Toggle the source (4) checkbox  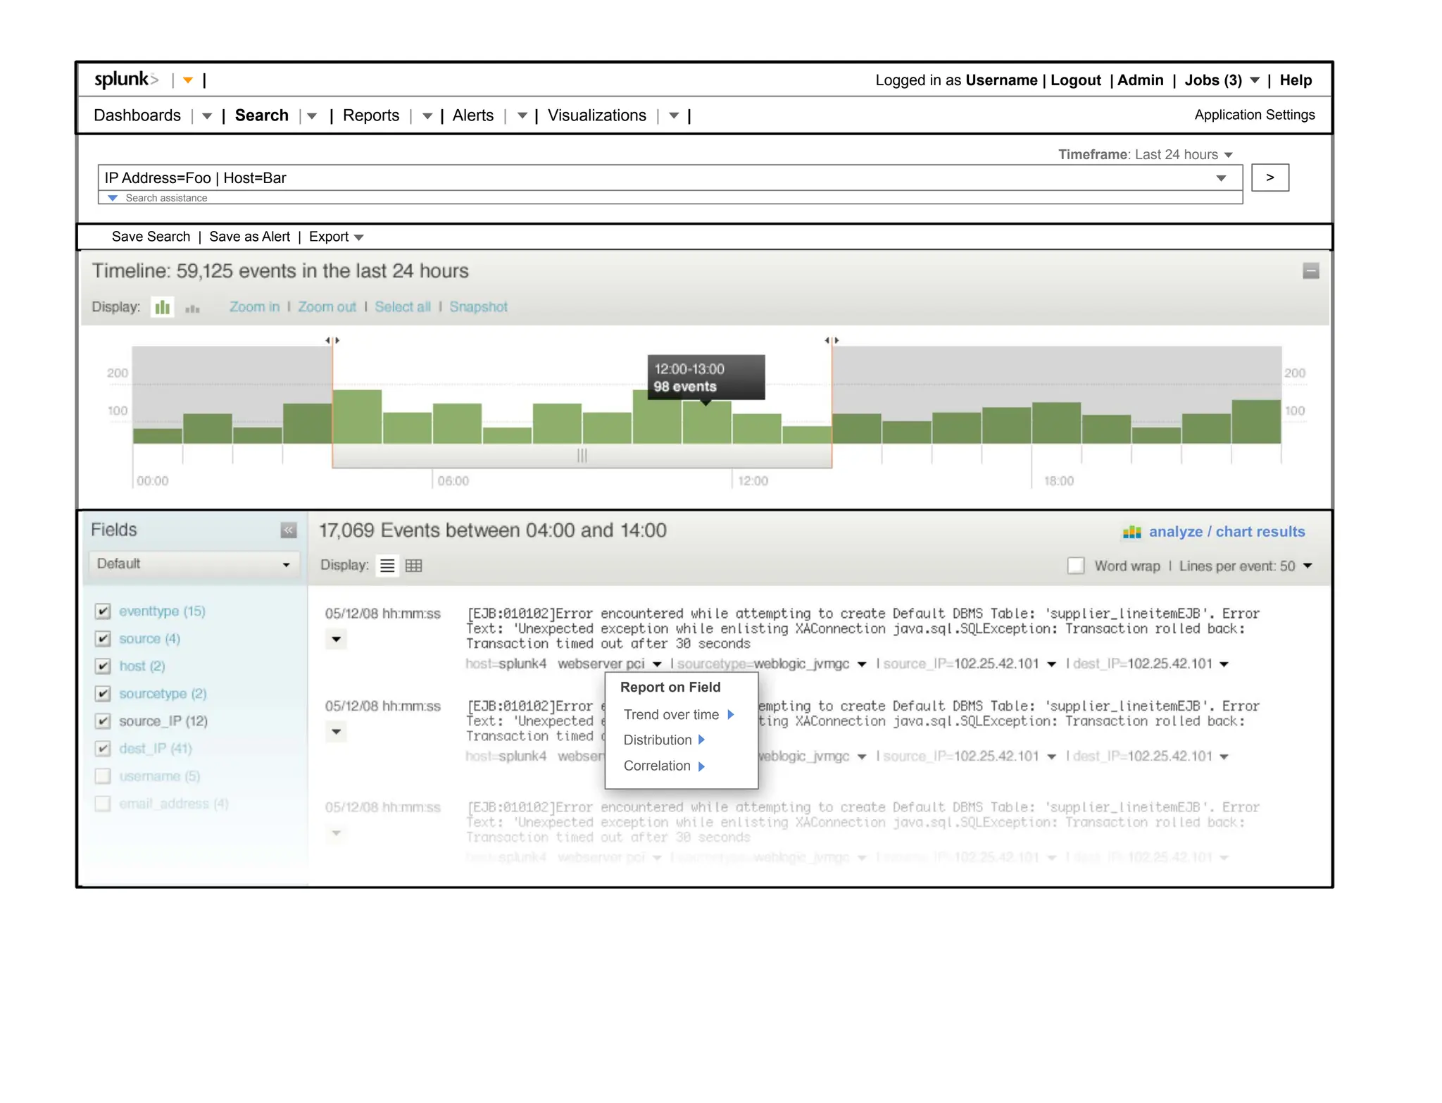pyautogui.click(x=103, y=638)
